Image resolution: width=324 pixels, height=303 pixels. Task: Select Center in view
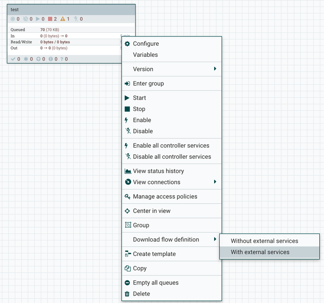(x=172, y=211)
